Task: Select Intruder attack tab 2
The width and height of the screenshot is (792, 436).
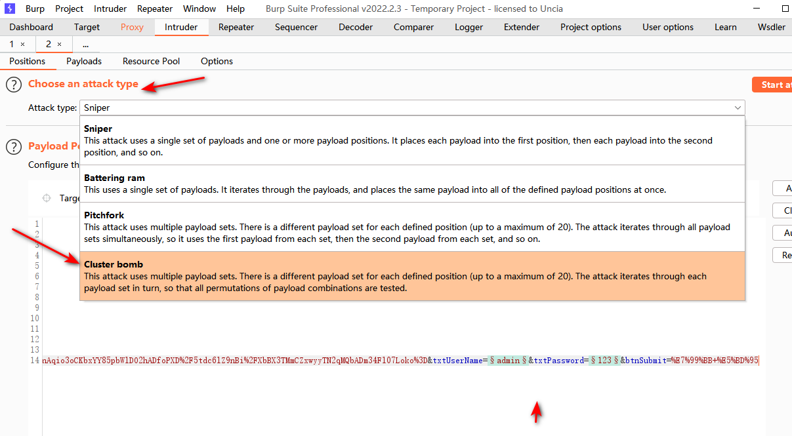Action: [49, 45]
